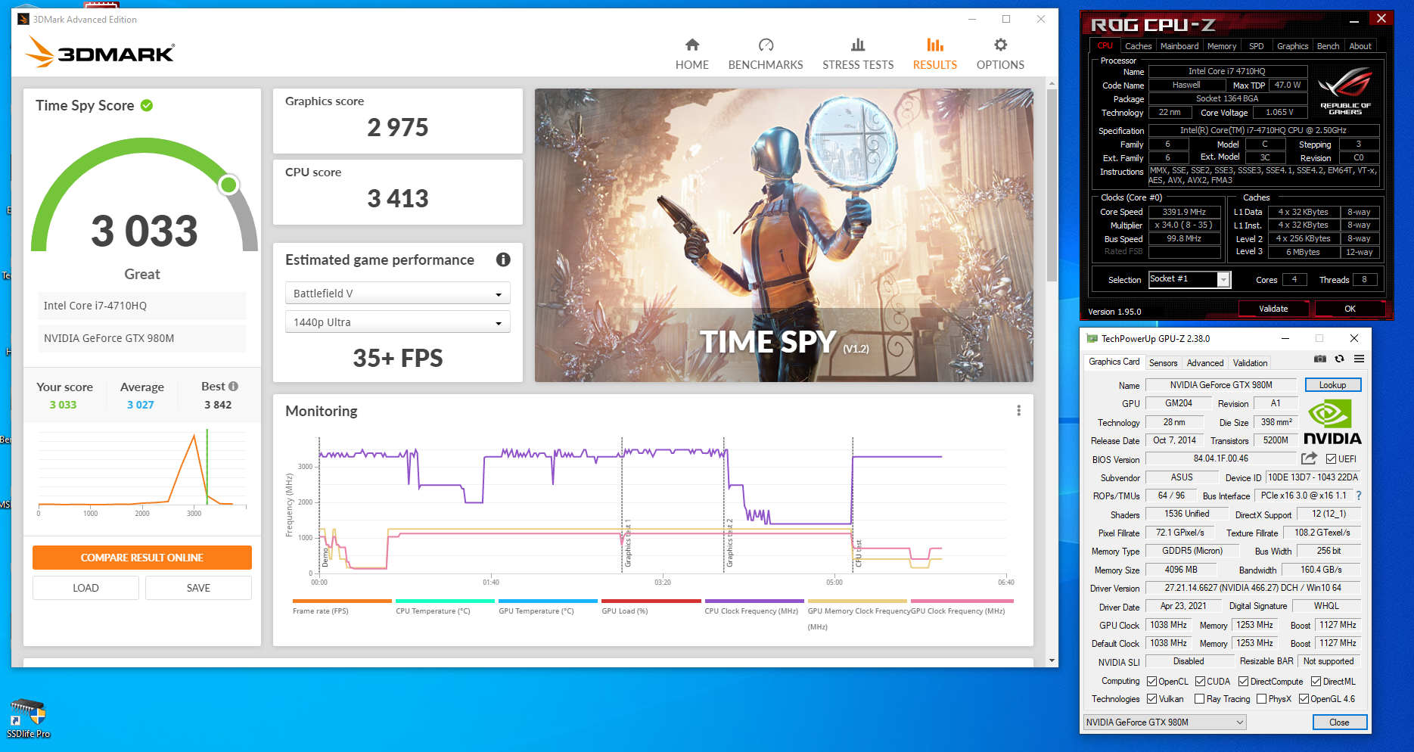
Task: Click the GPU-Z camera screenshot icon
Action: coord(1320,359)
